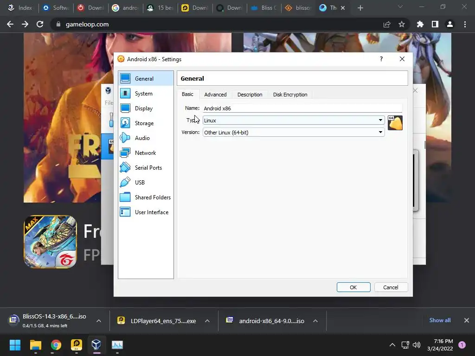Open Chrome three-dot menu

coord(465,24)
